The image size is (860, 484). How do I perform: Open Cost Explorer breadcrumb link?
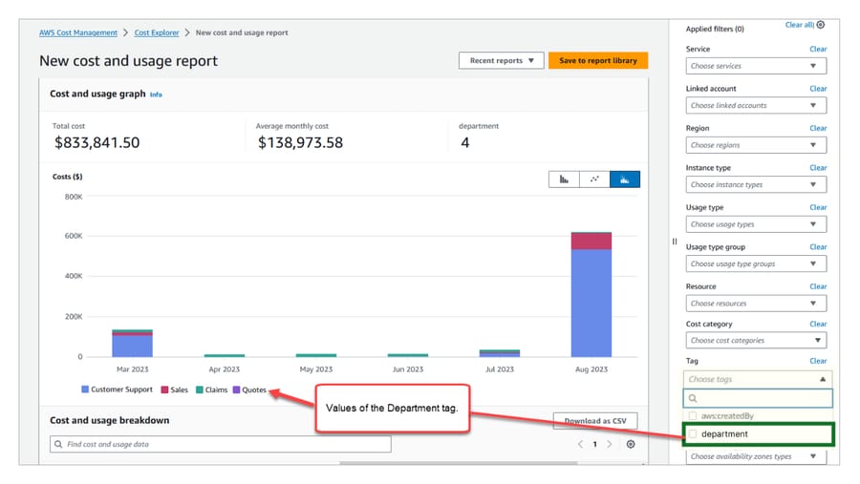pos(157,32)
